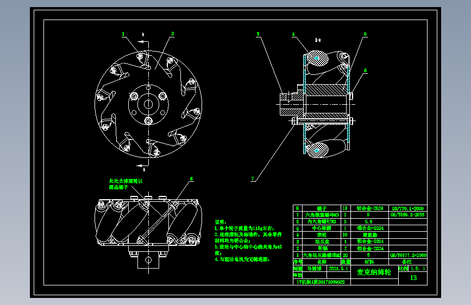Click the part name 中心轮毂
This screenshot has height=305, width=471.
322,228
